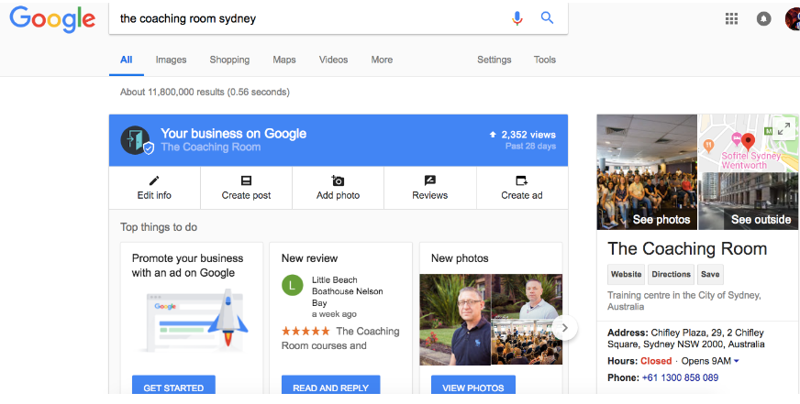Screen dimensions: 800x404
Task: Open the Google apps grid
Action: [731, 19]
